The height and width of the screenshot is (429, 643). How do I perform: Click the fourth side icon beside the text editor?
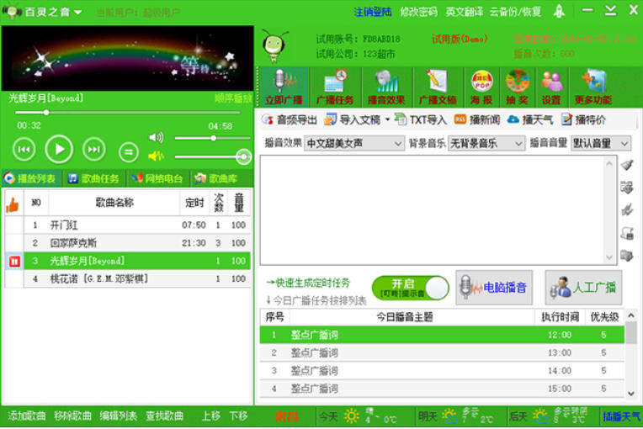coord(627,233)
